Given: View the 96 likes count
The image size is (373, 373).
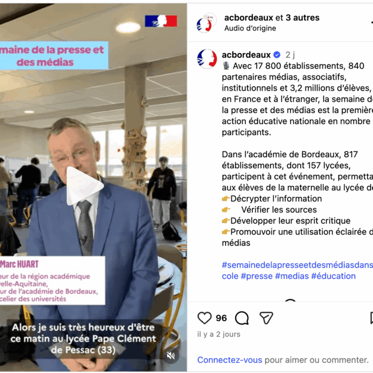Looking at the screenshot, I should click(x=221, y=318).
